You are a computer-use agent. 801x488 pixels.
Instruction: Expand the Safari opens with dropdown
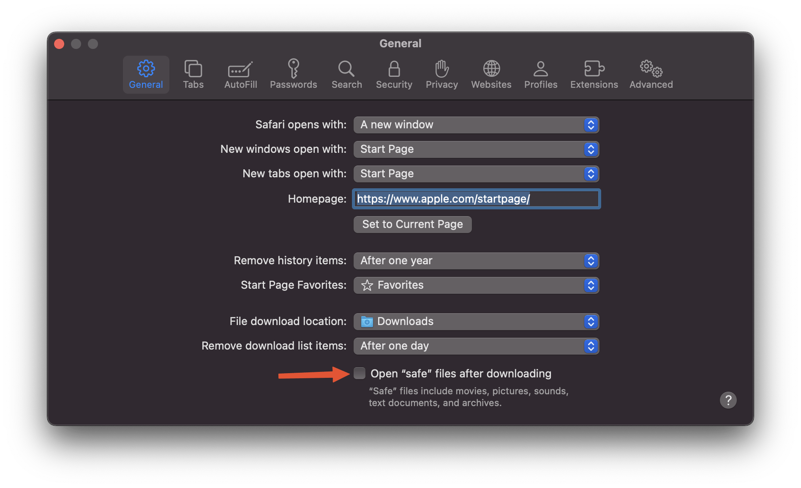476,125
